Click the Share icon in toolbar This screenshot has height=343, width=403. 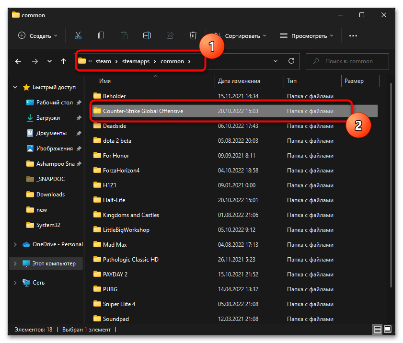(x=170, y=35)
